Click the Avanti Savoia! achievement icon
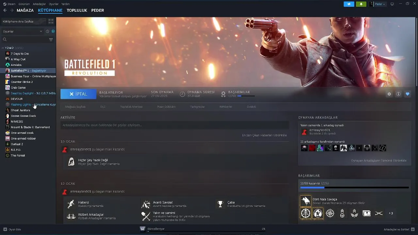Screen dimensions: 418x235 (146, 204)
